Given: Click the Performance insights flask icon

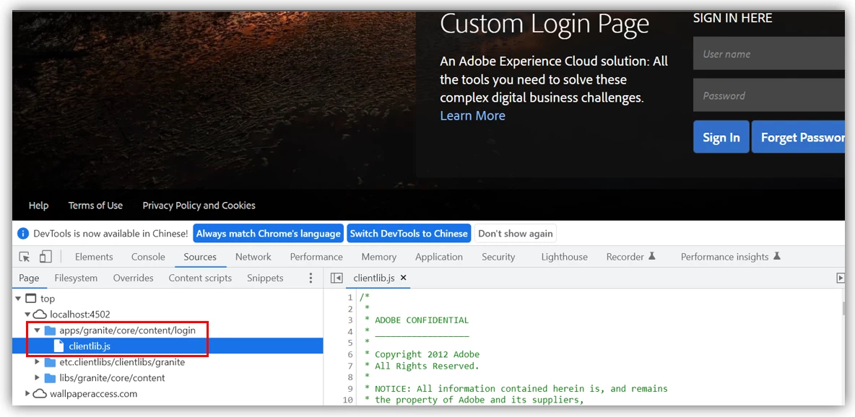Looking at the screenshot, I should 777,256.
